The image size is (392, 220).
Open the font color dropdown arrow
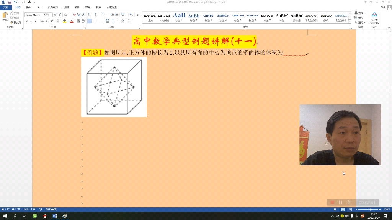[x=75, y=21]
